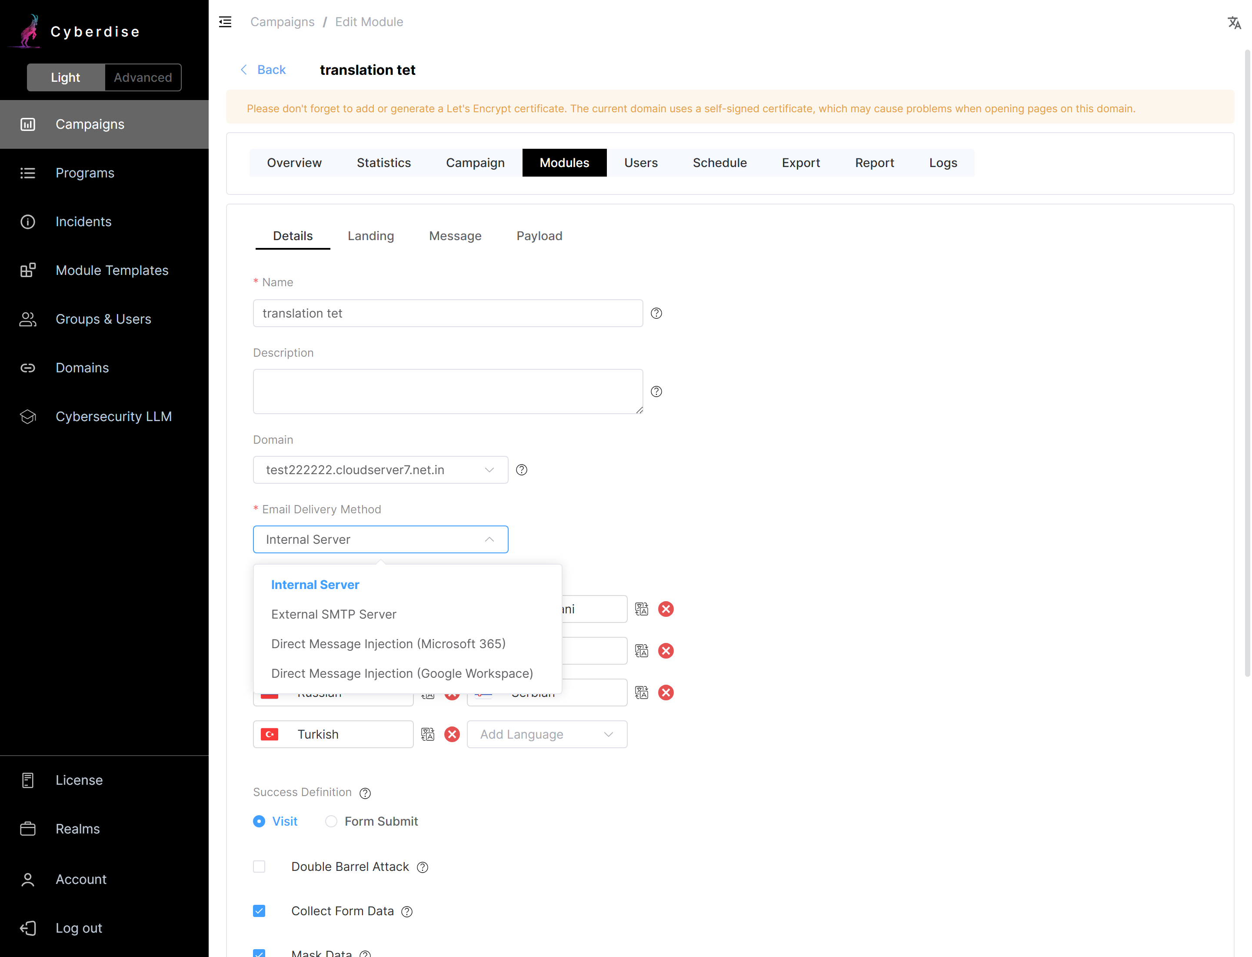Image resolution: width=1252 pixels, height=957 pixels.
Task: Collapse the sidebar with the hamburger icon
Action: [x=225, y=22]
